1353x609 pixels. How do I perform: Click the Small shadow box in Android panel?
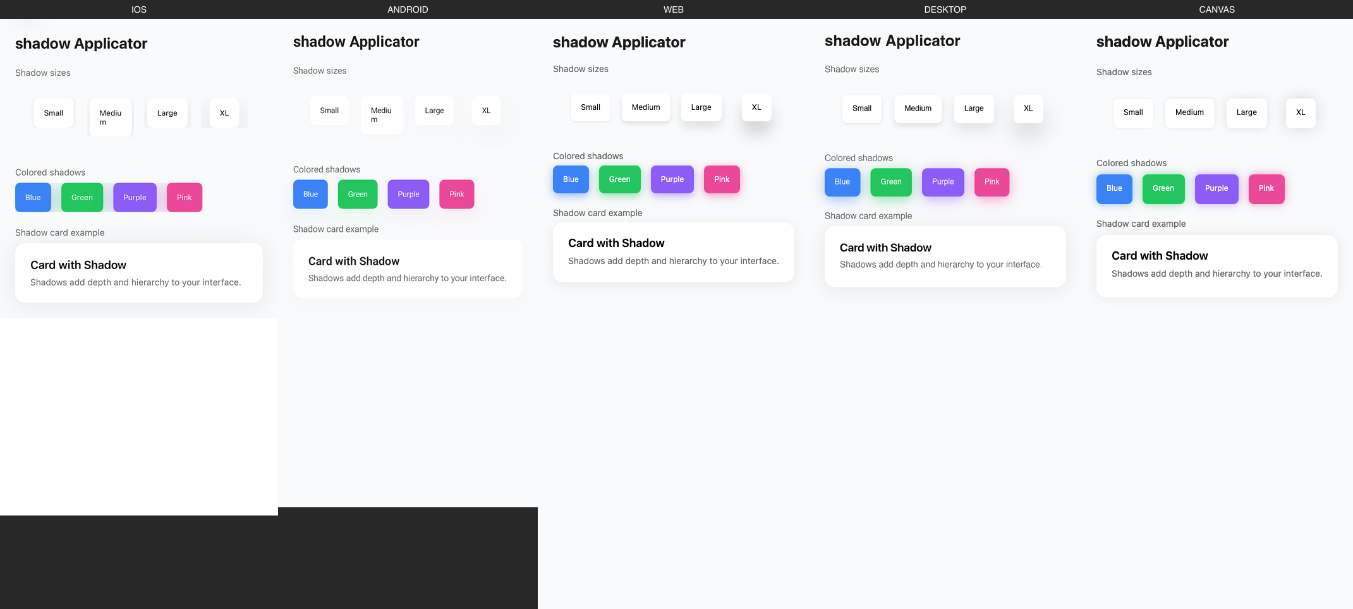[329, 111]
